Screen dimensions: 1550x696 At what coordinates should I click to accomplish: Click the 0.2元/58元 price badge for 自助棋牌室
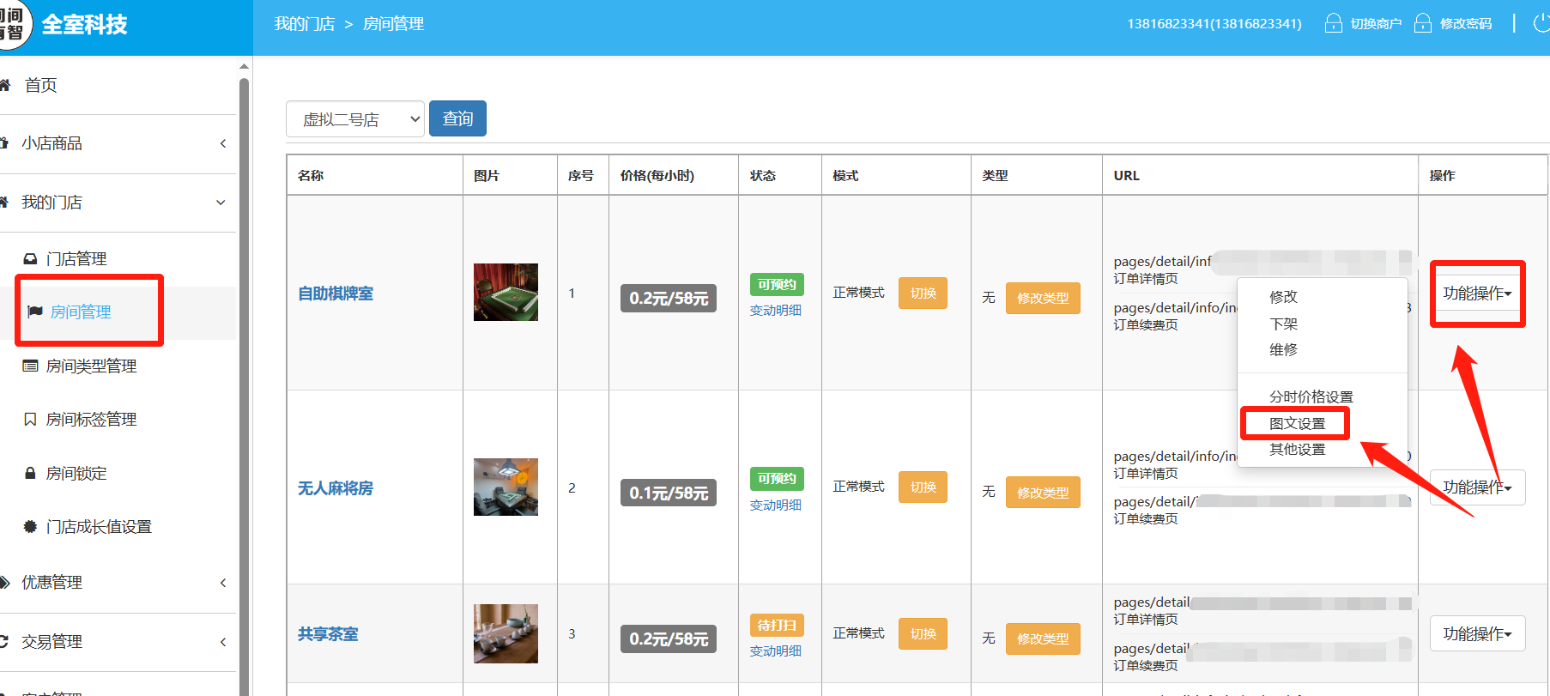669,299
